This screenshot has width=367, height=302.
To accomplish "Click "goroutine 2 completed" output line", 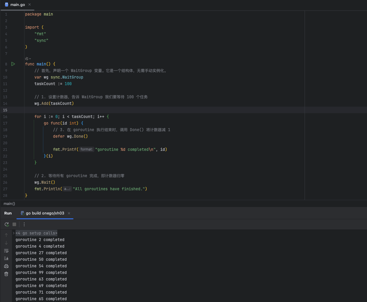I will [x=40, y=240].
